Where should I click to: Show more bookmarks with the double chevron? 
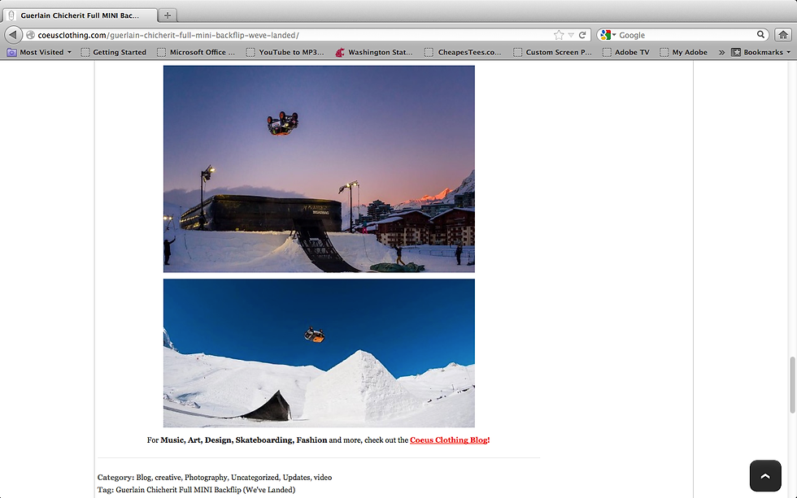721,52
